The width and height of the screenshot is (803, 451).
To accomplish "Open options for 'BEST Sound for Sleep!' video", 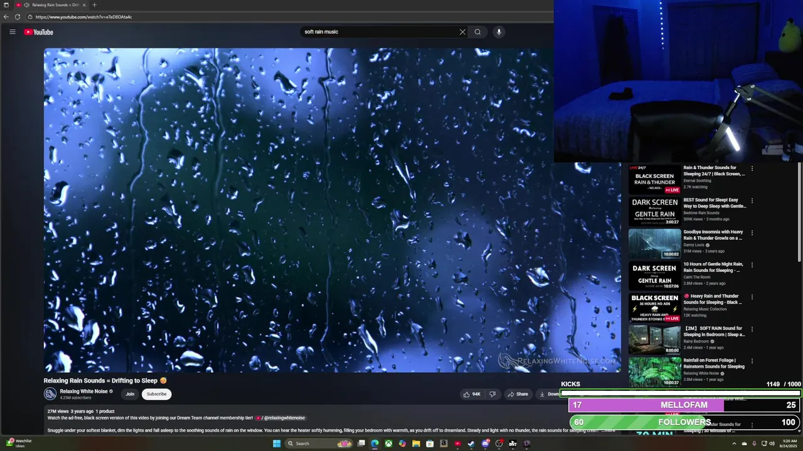I will click(x=752, y=201).
